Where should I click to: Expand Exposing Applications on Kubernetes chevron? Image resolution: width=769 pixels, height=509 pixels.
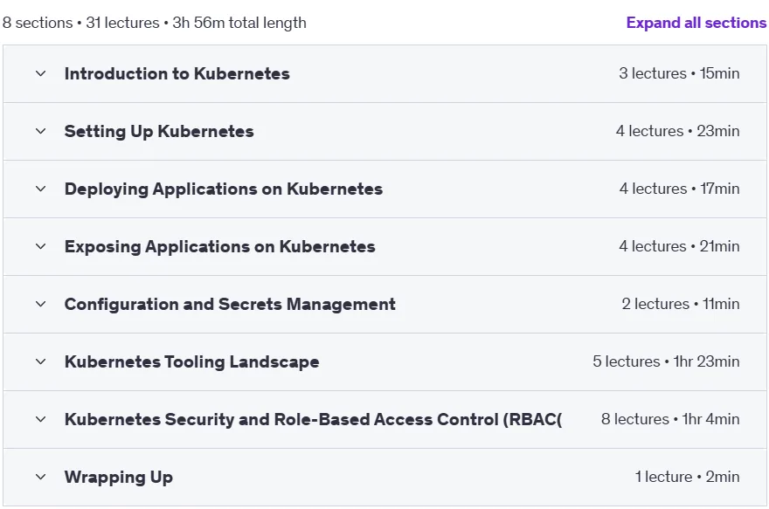tap(41, 246)
